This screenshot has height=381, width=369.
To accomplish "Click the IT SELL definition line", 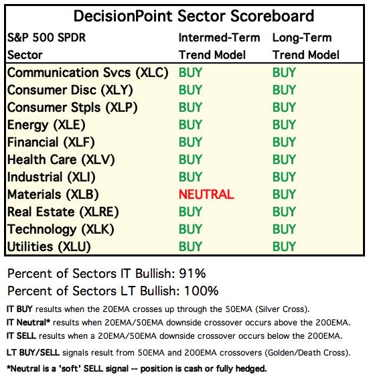I will [174, 336].
